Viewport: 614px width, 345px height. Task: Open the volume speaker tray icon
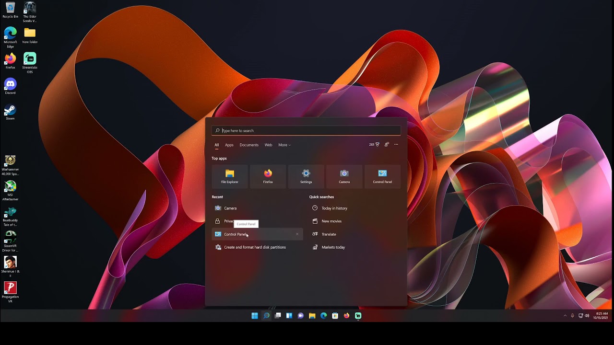[x=587, y=316]
